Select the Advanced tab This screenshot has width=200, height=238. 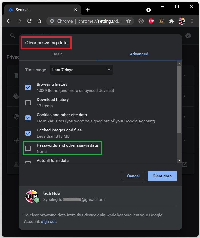(139, 54)
